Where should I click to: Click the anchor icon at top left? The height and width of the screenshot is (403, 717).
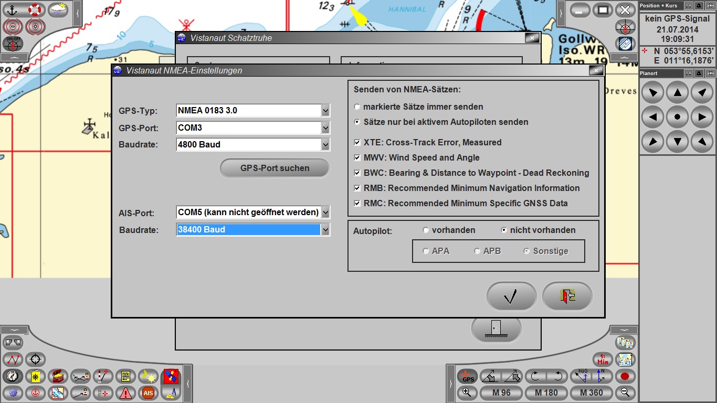(13, 9)
